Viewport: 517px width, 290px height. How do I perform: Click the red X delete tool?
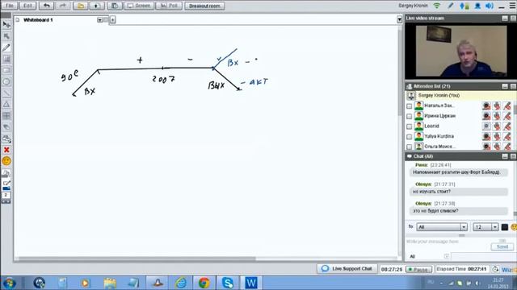coord(6,150)
